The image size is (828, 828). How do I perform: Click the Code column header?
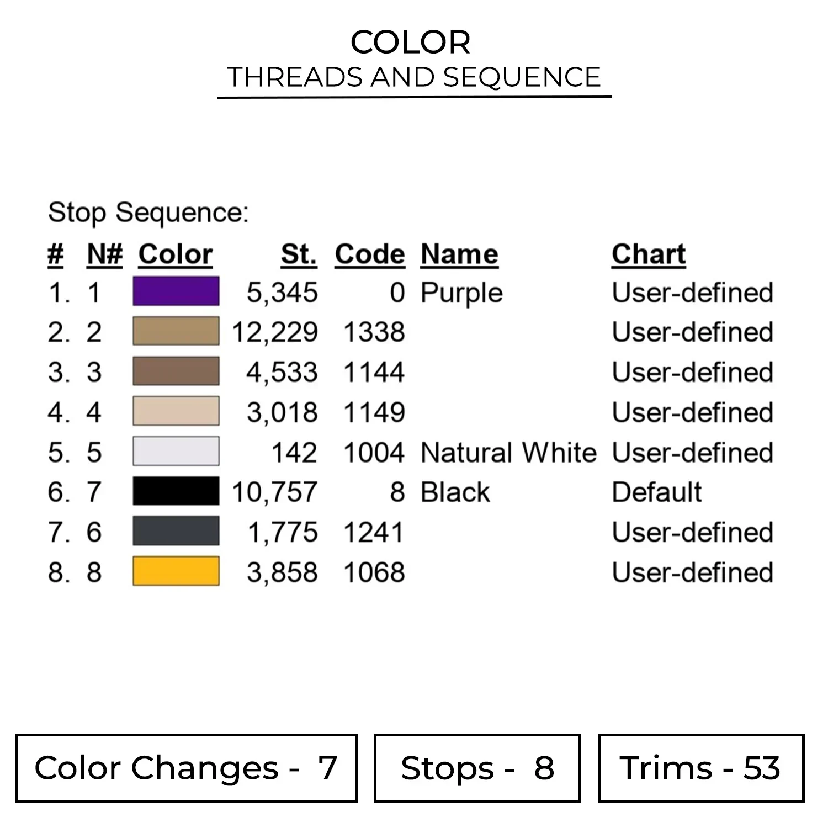click(x=370, y=254)
